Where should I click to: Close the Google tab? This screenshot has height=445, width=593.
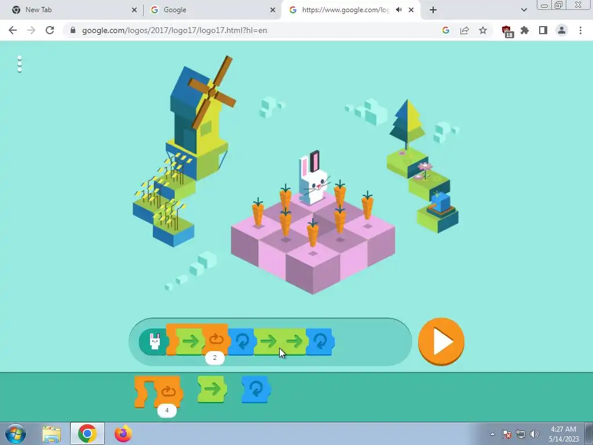pos(273,10)
